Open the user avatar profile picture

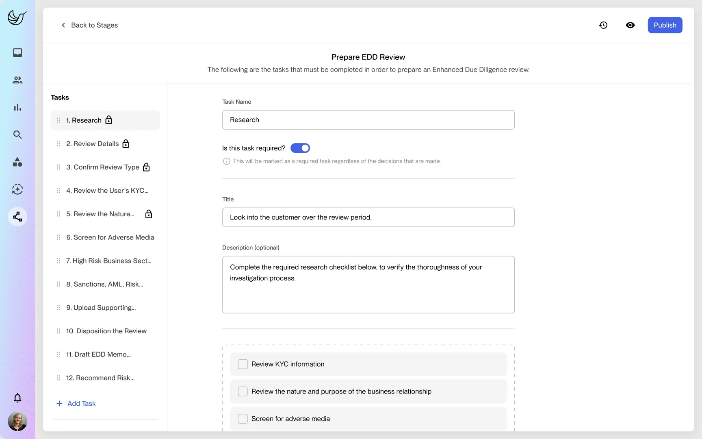pos(17,422)
